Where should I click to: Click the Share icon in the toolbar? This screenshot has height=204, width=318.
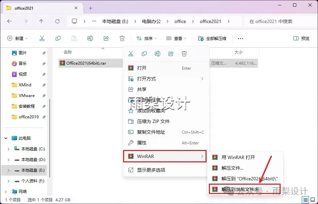coord(106,38)
